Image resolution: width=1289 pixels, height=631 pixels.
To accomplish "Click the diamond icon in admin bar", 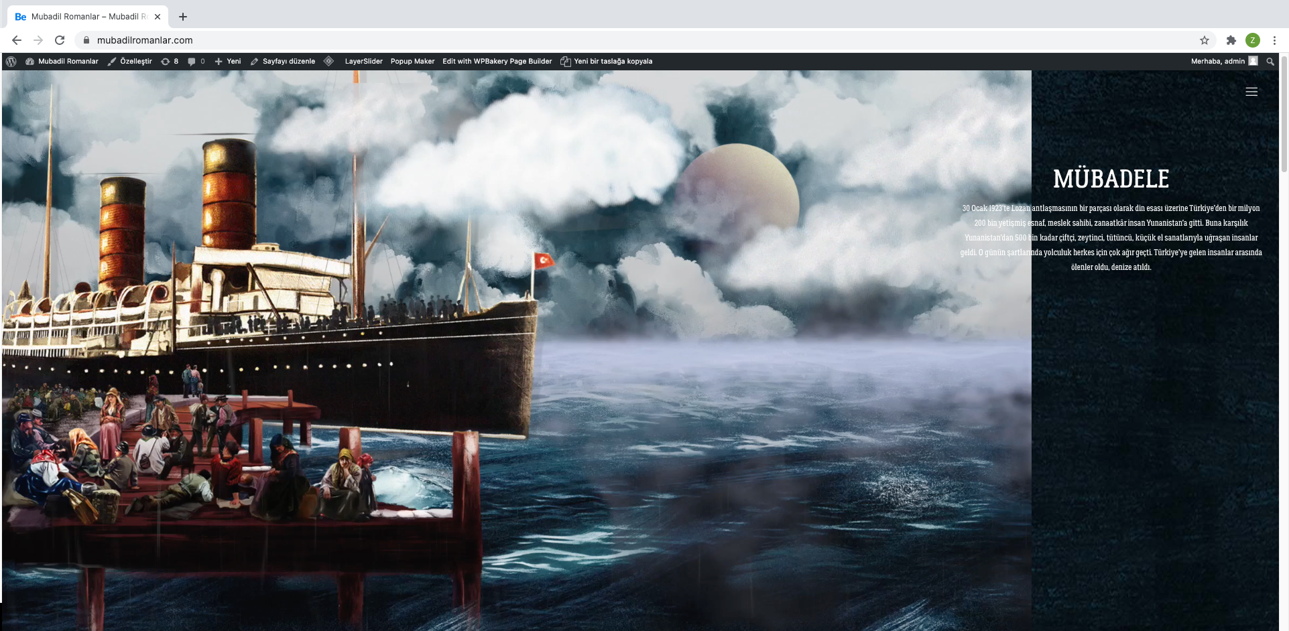I will click(x=328, y=61).
